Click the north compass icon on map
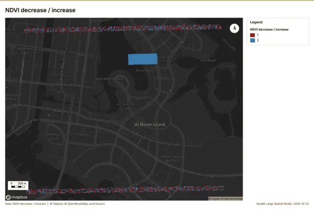The height and width of the screenshot is (210, 314). coord(235,29)
